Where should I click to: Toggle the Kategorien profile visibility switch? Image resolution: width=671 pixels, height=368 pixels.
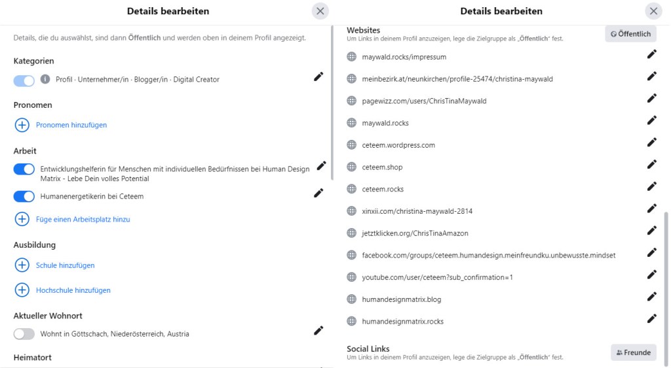(x=24, y=80)
